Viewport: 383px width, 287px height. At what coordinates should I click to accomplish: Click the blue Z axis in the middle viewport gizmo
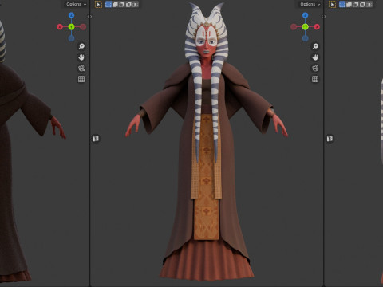306,15
